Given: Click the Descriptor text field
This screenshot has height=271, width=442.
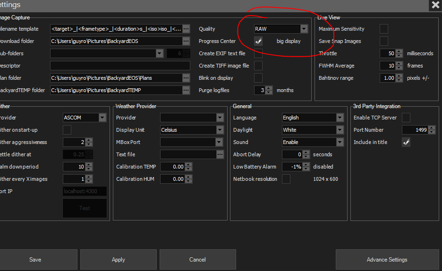Looking at the screenshot, I should (x=120, y=66).
